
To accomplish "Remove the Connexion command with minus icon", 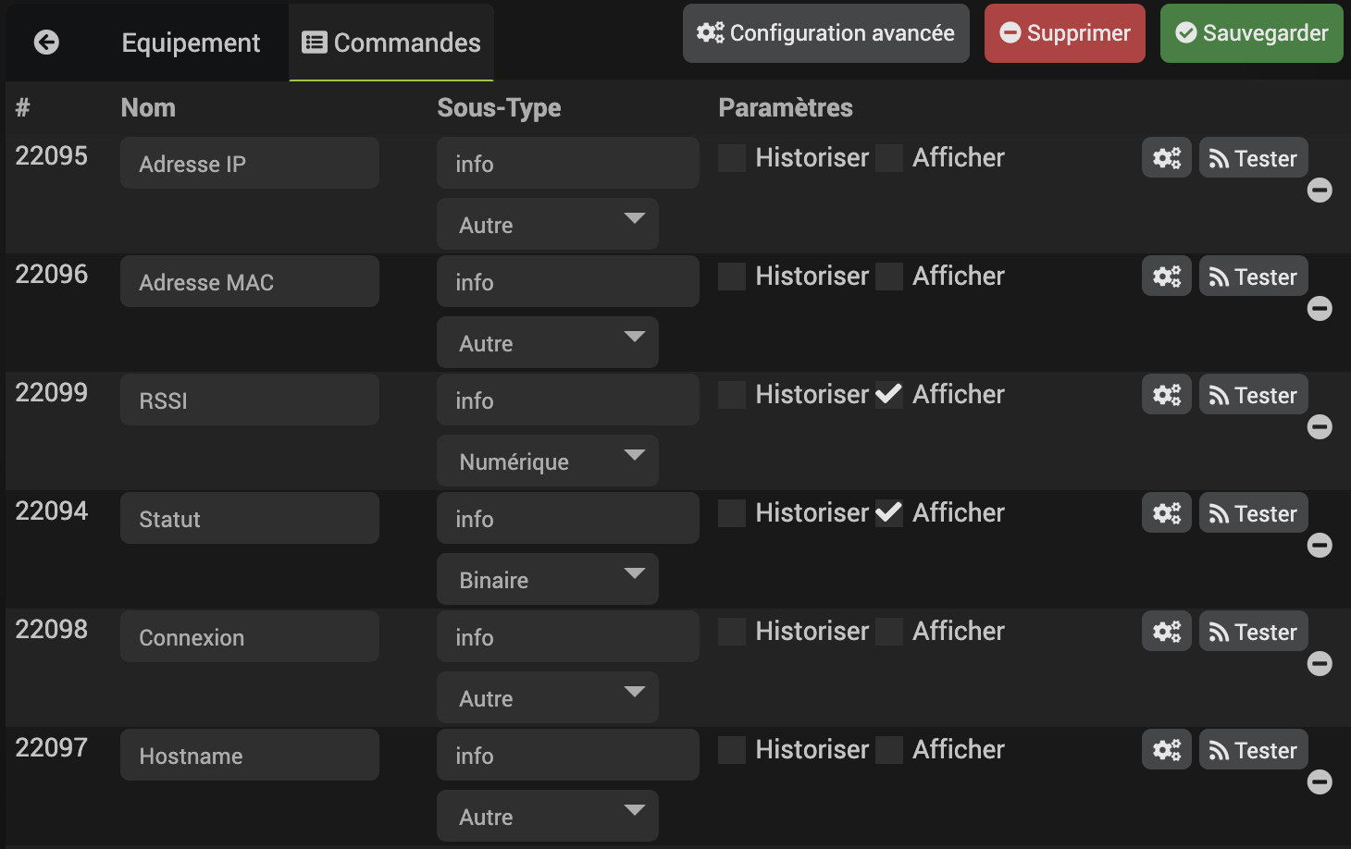I will pos(1320,664).
